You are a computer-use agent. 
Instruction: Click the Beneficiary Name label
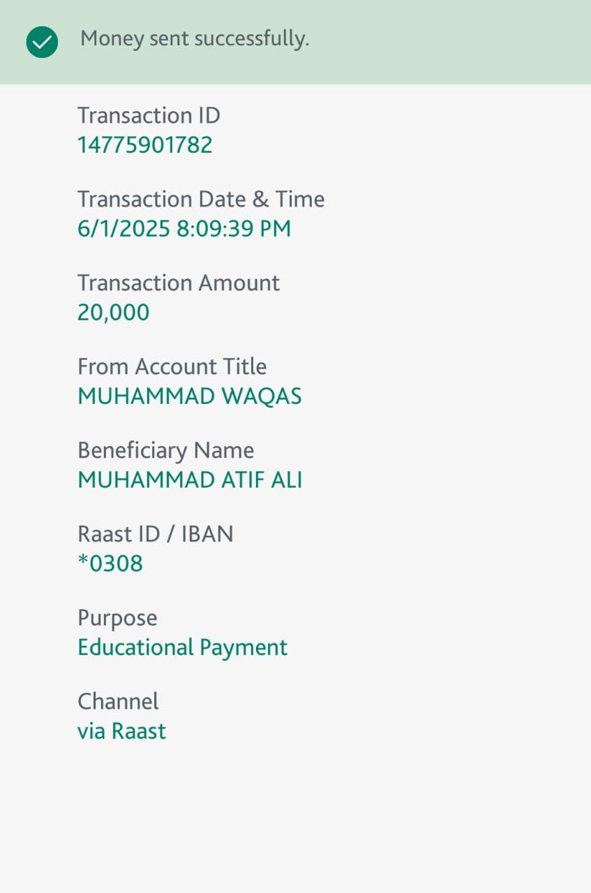tap(165, 451)
